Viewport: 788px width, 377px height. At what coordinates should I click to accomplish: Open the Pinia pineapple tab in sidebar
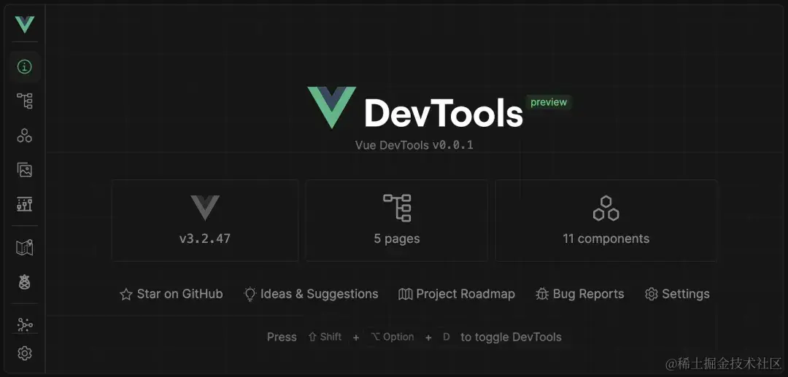click(x=25, y=282)
